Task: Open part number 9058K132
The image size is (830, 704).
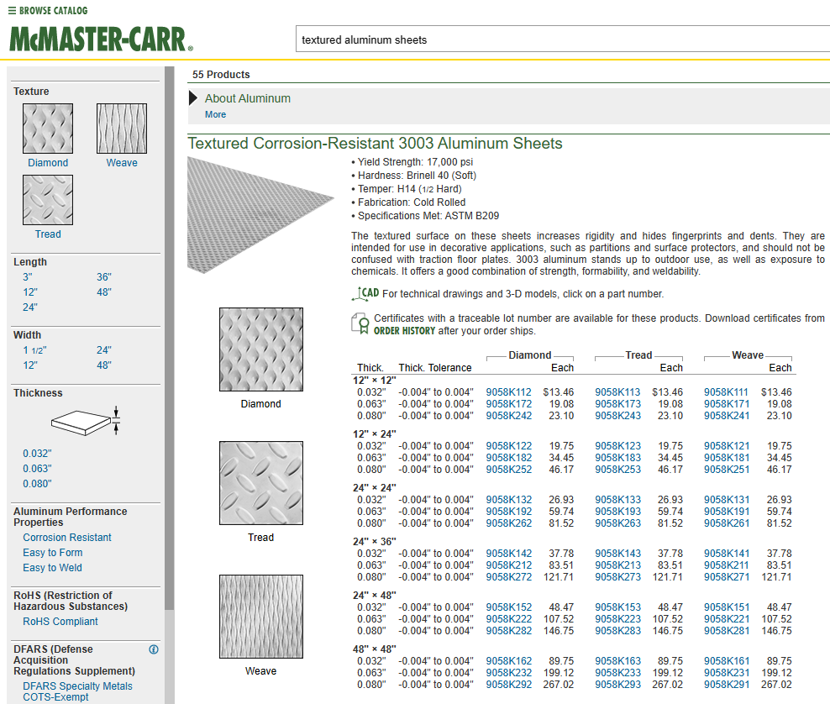Action: (509, 500)
